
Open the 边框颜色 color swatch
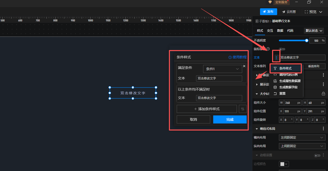284,164
